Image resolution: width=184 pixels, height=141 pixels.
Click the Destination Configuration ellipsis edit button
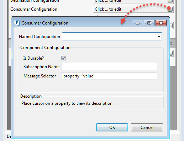170,1
